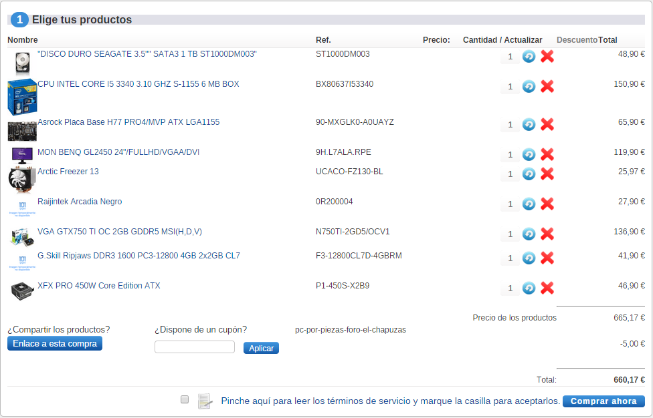Select coupon text pc-por-piezas-foro-el-chapuzas

(350, 330)
